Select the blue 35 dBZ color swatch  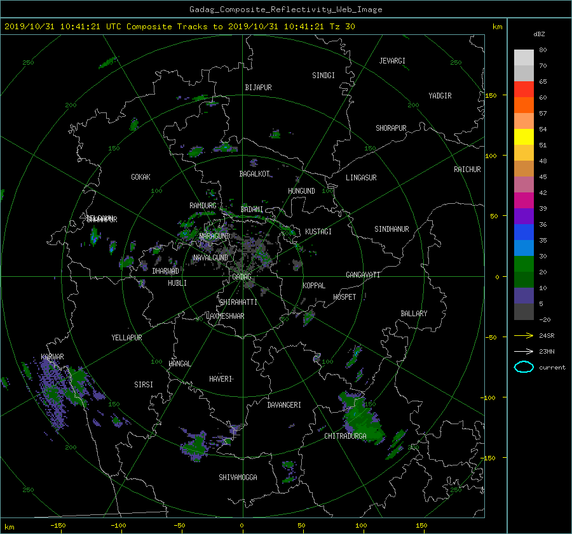pyautogui.click(x=524, y=232)
